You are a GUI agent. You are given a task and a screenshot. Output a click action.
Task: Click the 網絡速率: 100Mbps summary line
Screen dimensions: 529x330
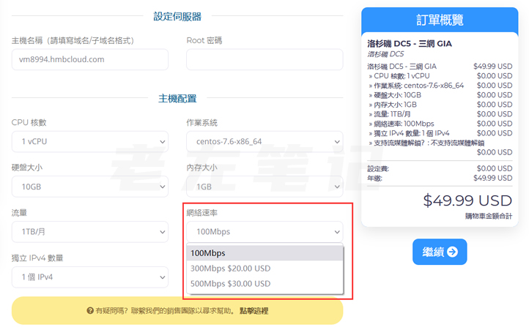click(440, 124)
